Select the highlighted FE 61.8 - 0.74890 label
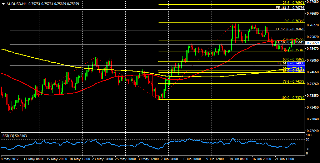This screenshot has width=320, height=163. (291, 63)
